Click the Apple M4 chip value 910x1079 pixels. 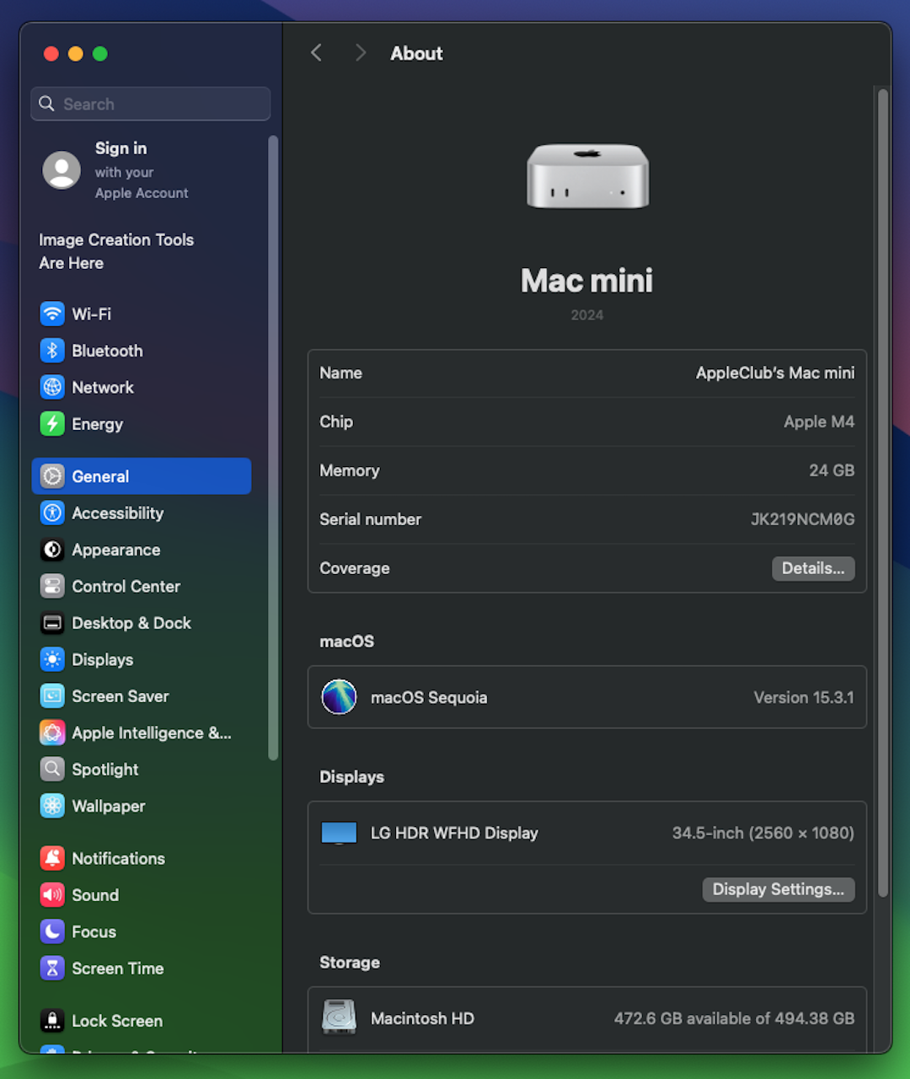point(819,421)
